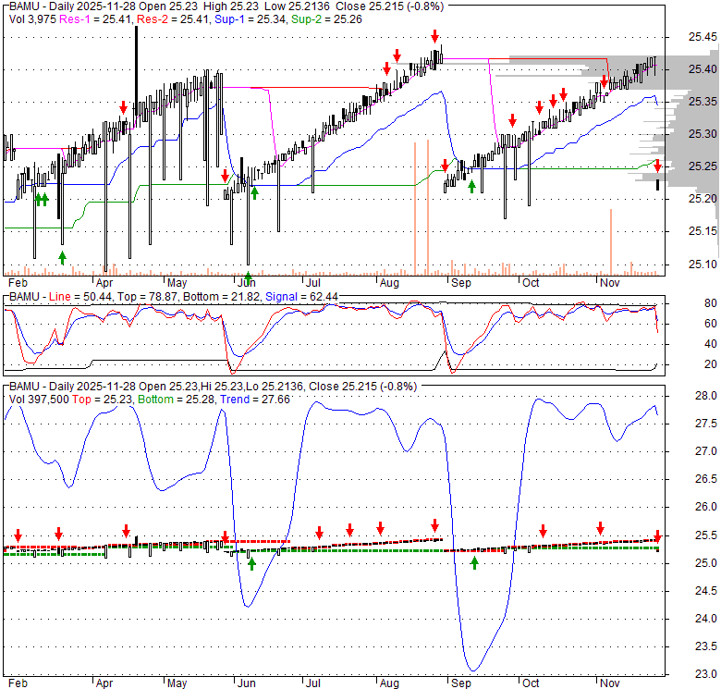Click the tall orange volume spike in November

(x=611, y=241)
